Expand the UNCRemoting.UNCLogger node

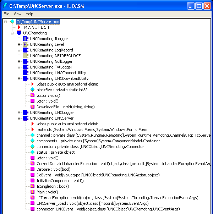pyautogui.click(x=19, y=113)
